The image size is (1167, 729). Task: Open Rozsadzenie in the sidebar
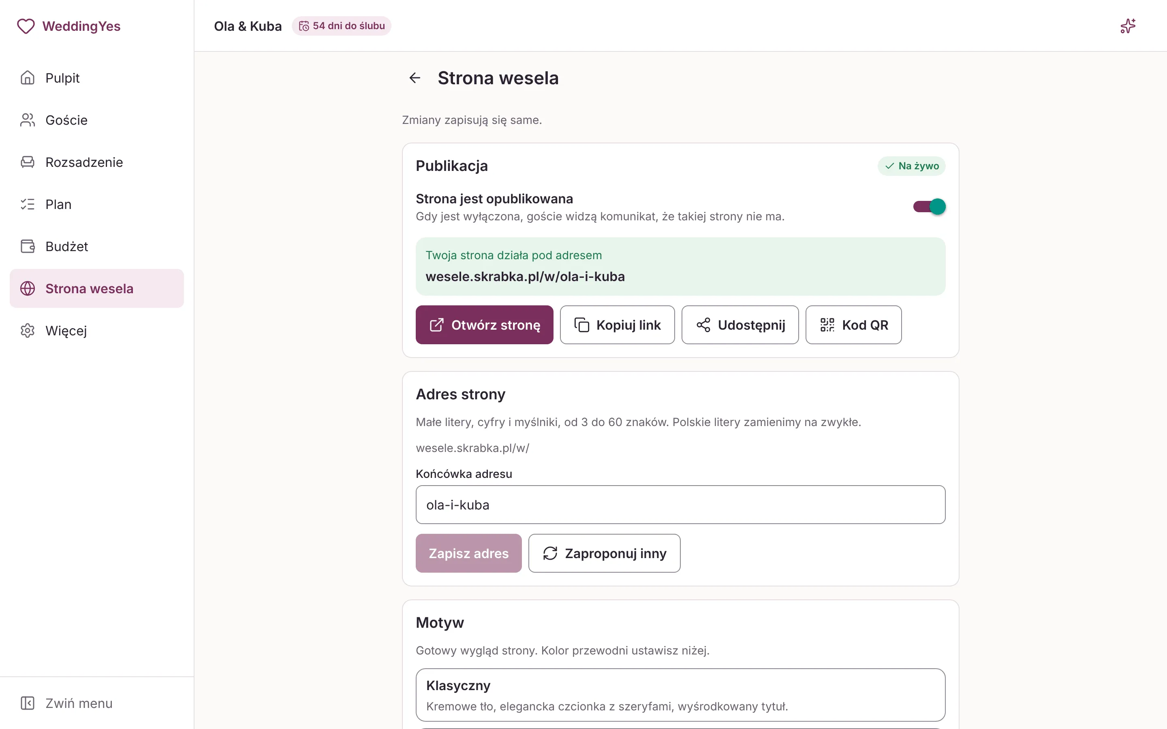tap(96, 162)
